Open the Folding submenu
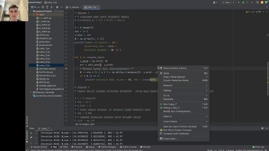The width and height of the screenshot is (269, 151). coord(183,91)
